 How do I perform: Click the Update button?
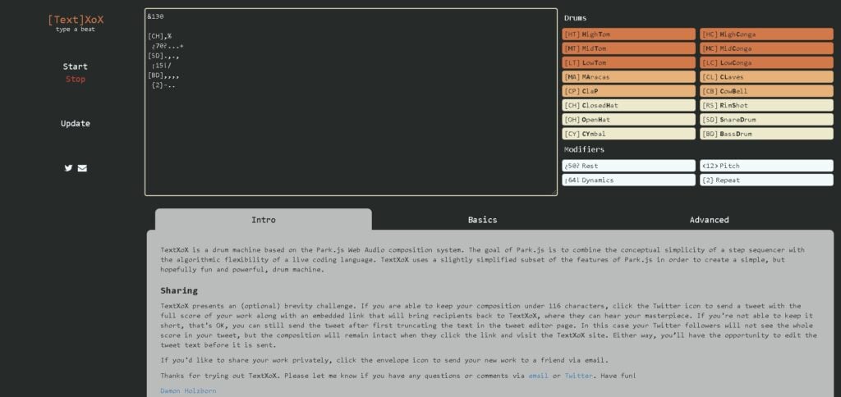point(76,124)
